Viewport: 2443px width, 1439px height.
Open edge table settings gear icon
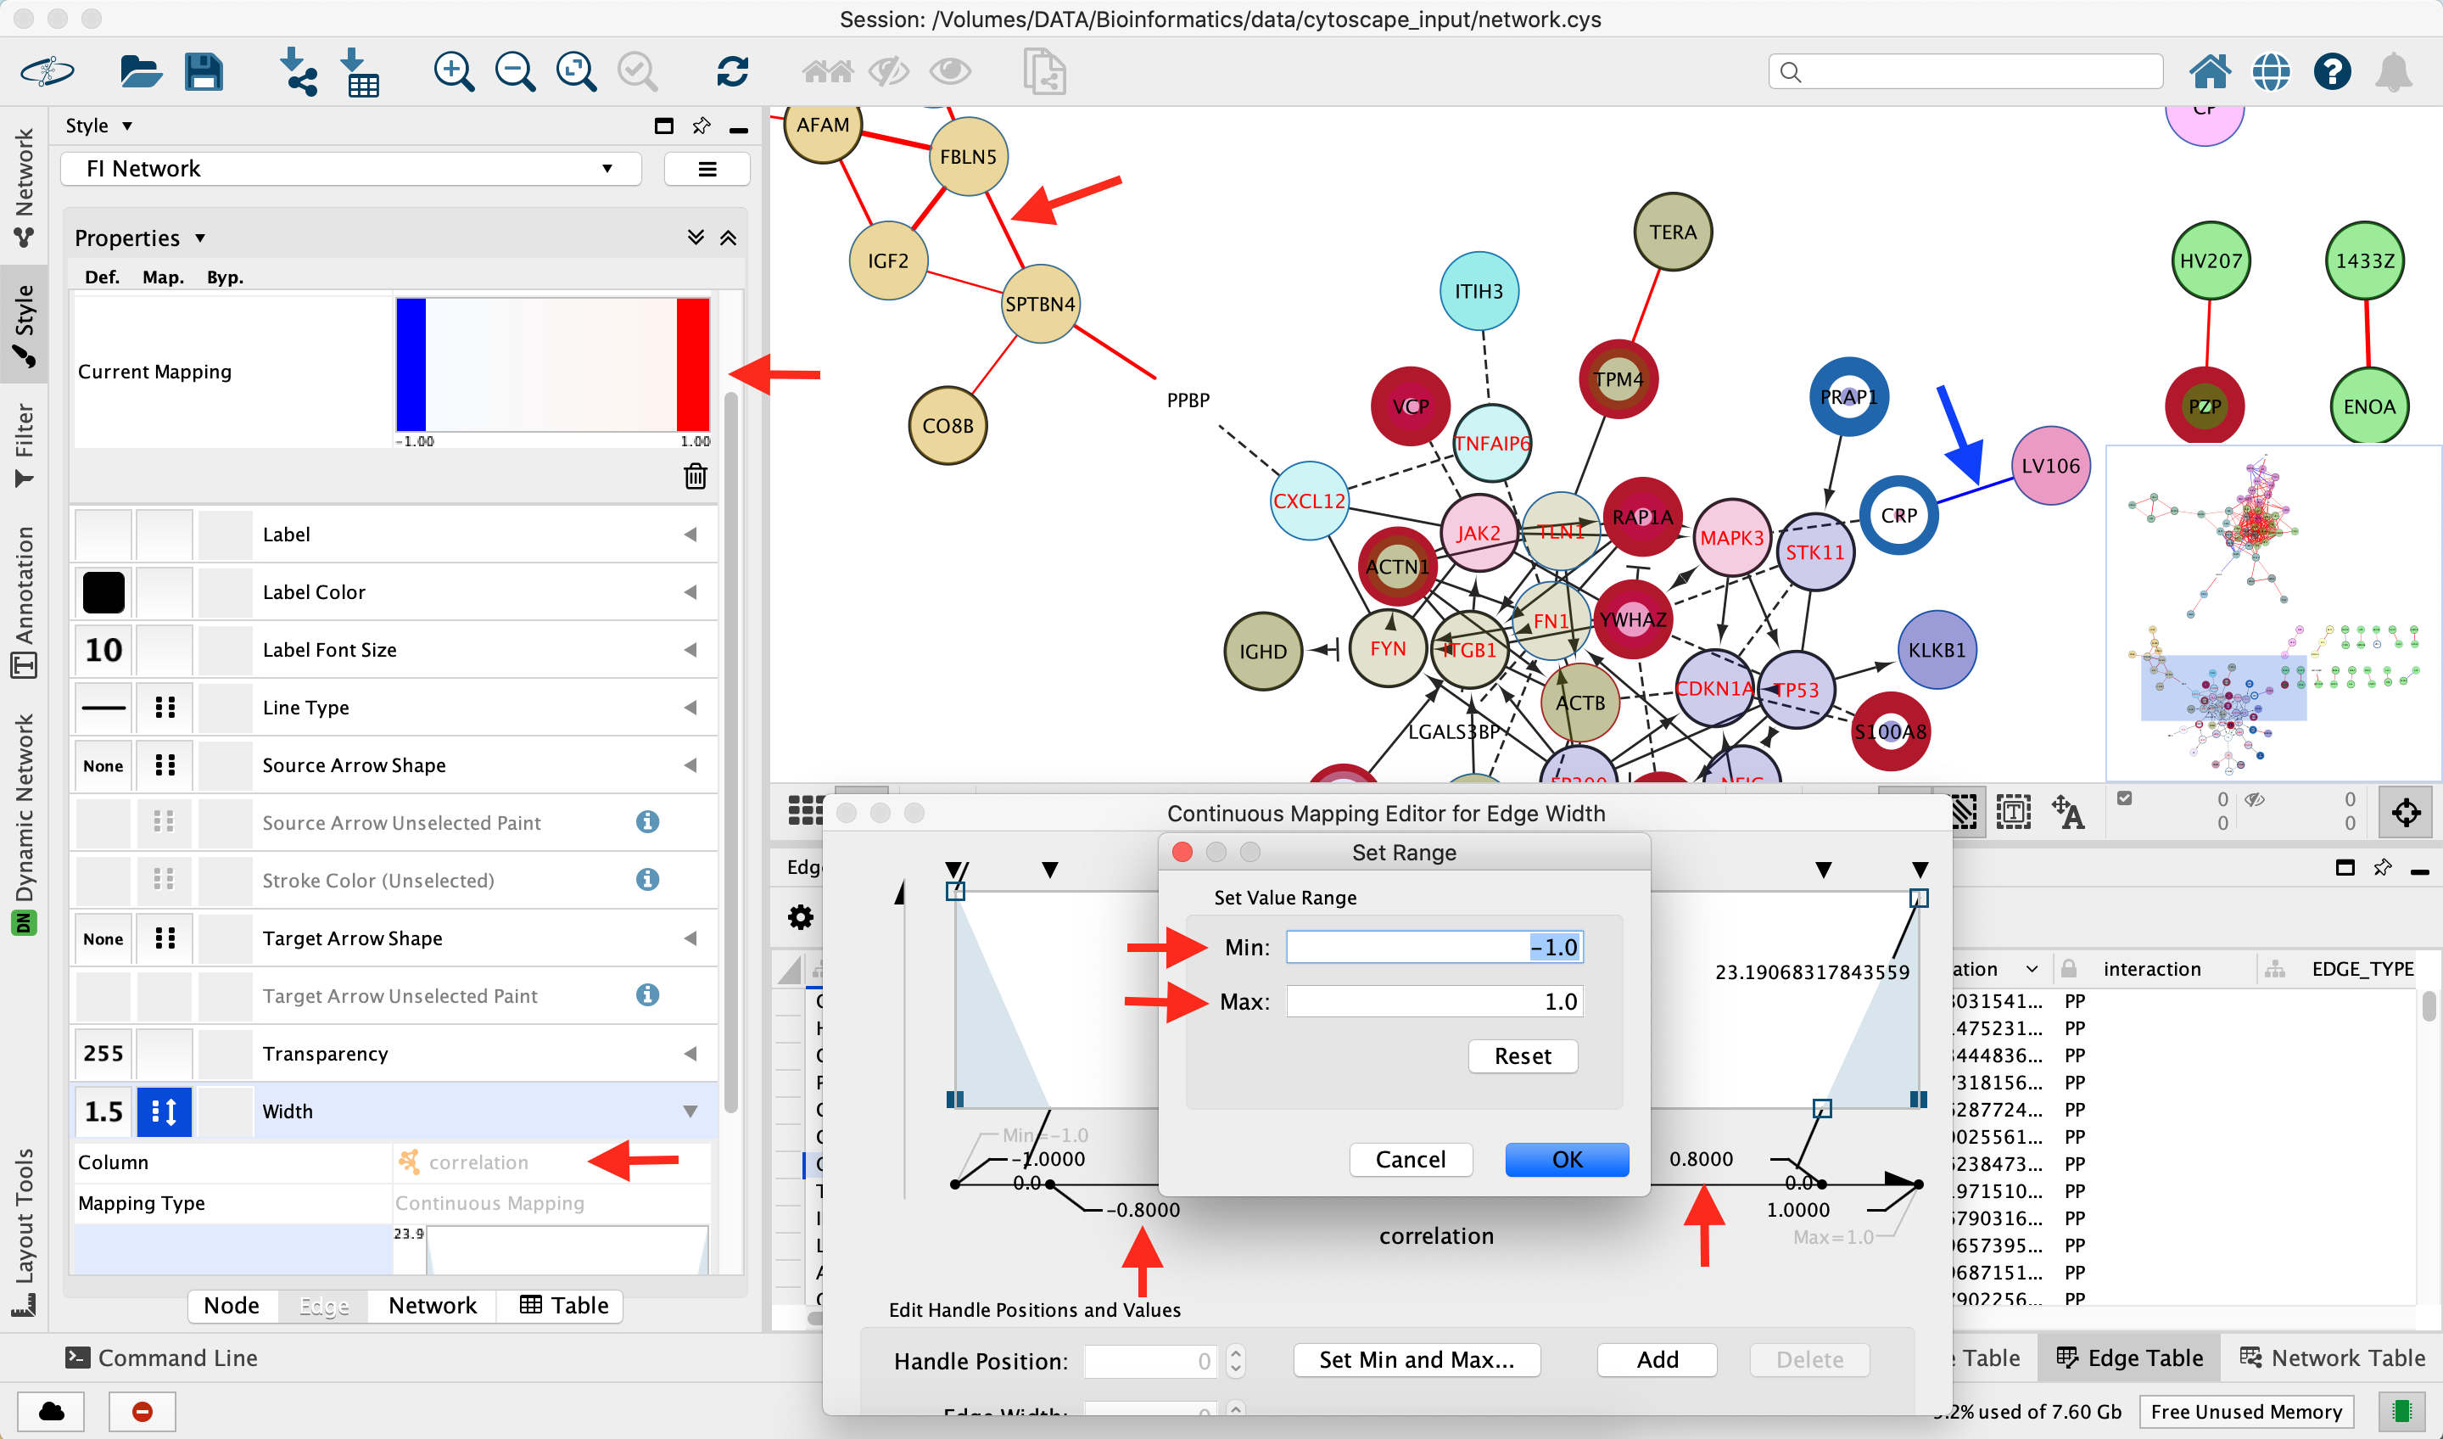tap(801, 916)
